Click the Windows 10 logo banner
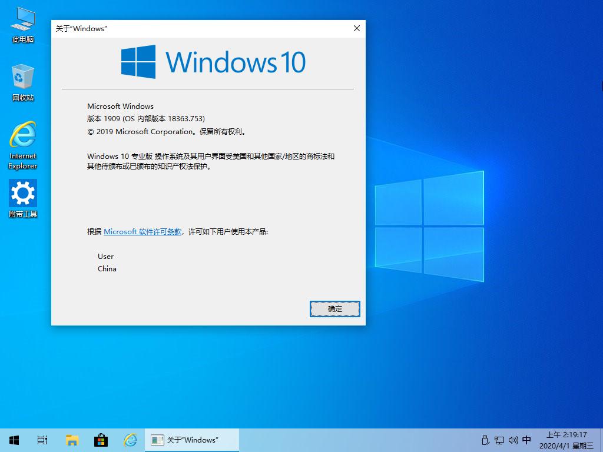The image size is (603, 452). click(213, 62)
